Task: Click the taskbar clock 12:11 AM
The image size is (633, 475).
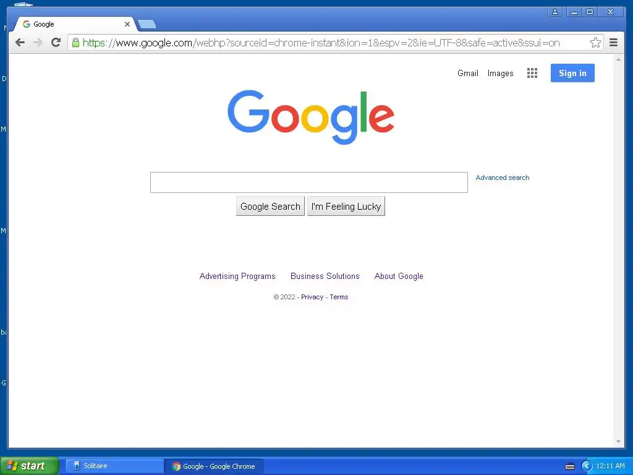Action: pyautogui.click(x=610, y=466)
